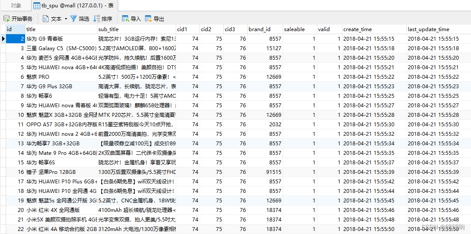
Task: Click the Filter (筛选) funnel icon
Action: pos(74,19)
